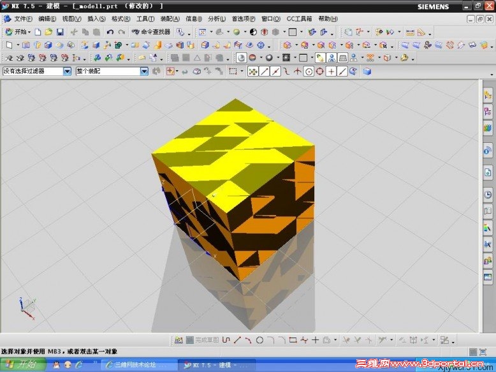Create a new file with the New icon
496x372 pixels.
38,32
